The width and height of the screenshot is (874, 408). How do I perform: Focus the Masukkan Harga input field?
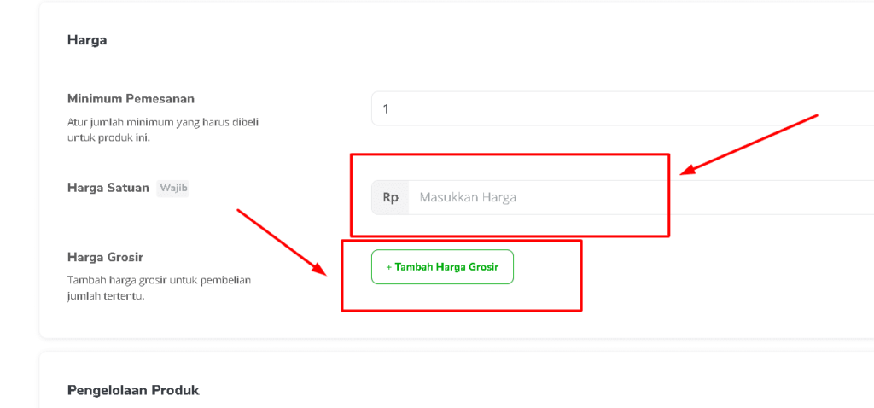pos(597,197)
